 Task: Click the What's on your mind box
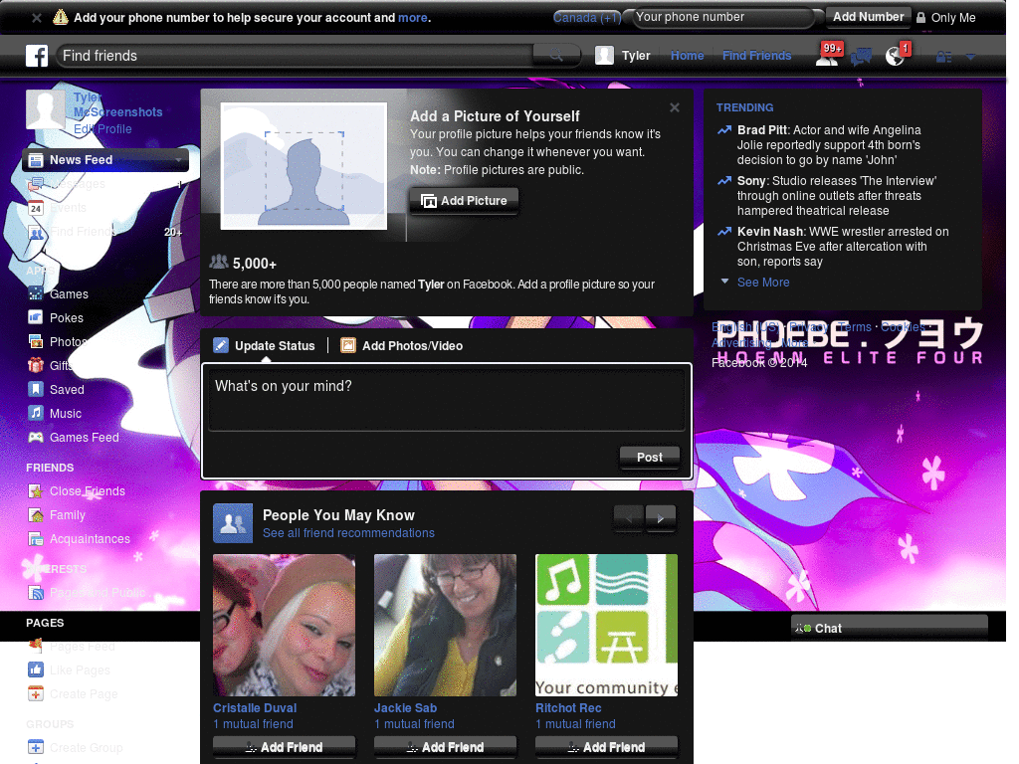coord(447,398)
